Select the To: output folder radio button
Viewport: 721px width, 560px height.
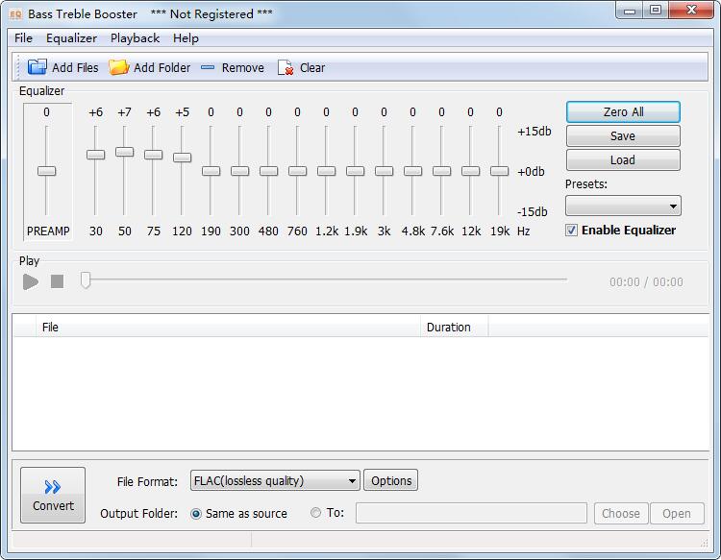pyautogui.click(x=315, y=513)
